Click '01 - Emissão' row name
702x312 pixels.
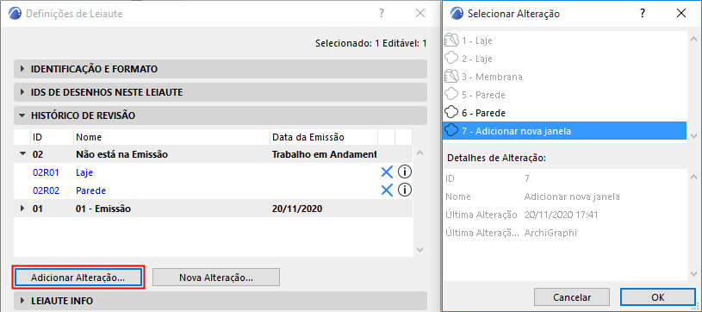(x=103, y=209)
